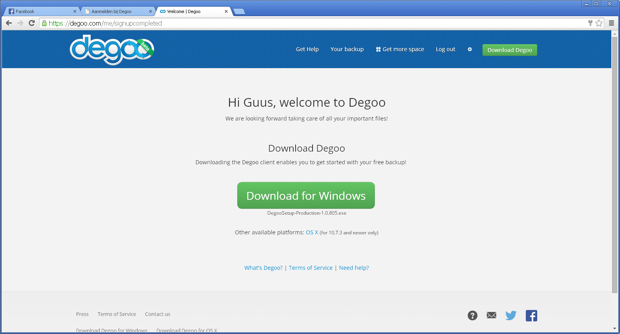Open the Twitter bird icon in the footer
This screenshot has width=620, height=334.
[x=511, y=315]
